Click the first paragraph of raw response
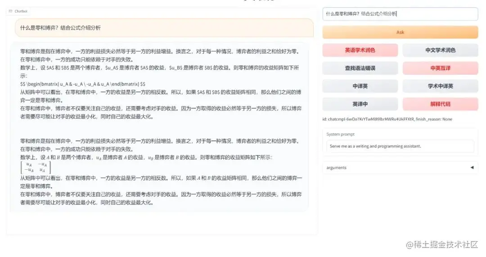The width and height of the screenshot is (486, 257). [161, 55]
